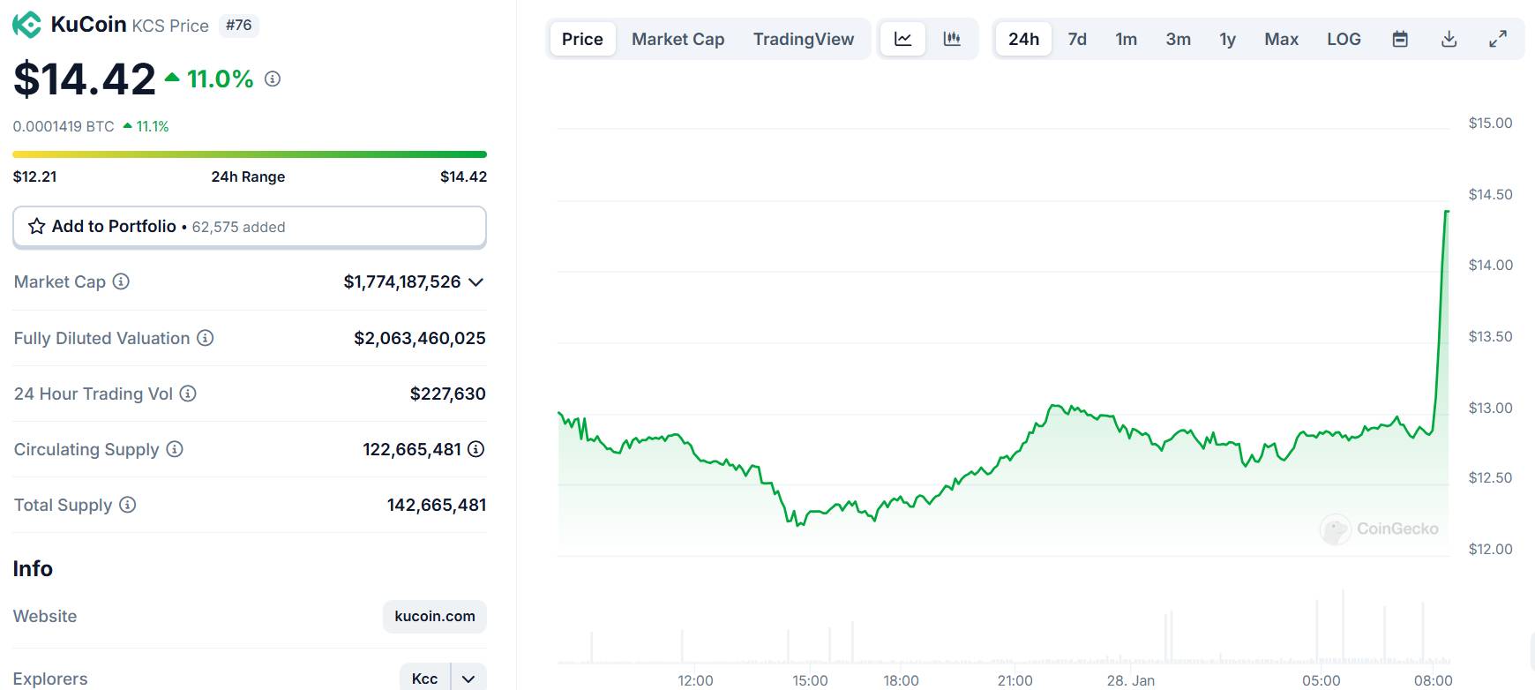Click the $227,630 trading volume value

(448, 394)
